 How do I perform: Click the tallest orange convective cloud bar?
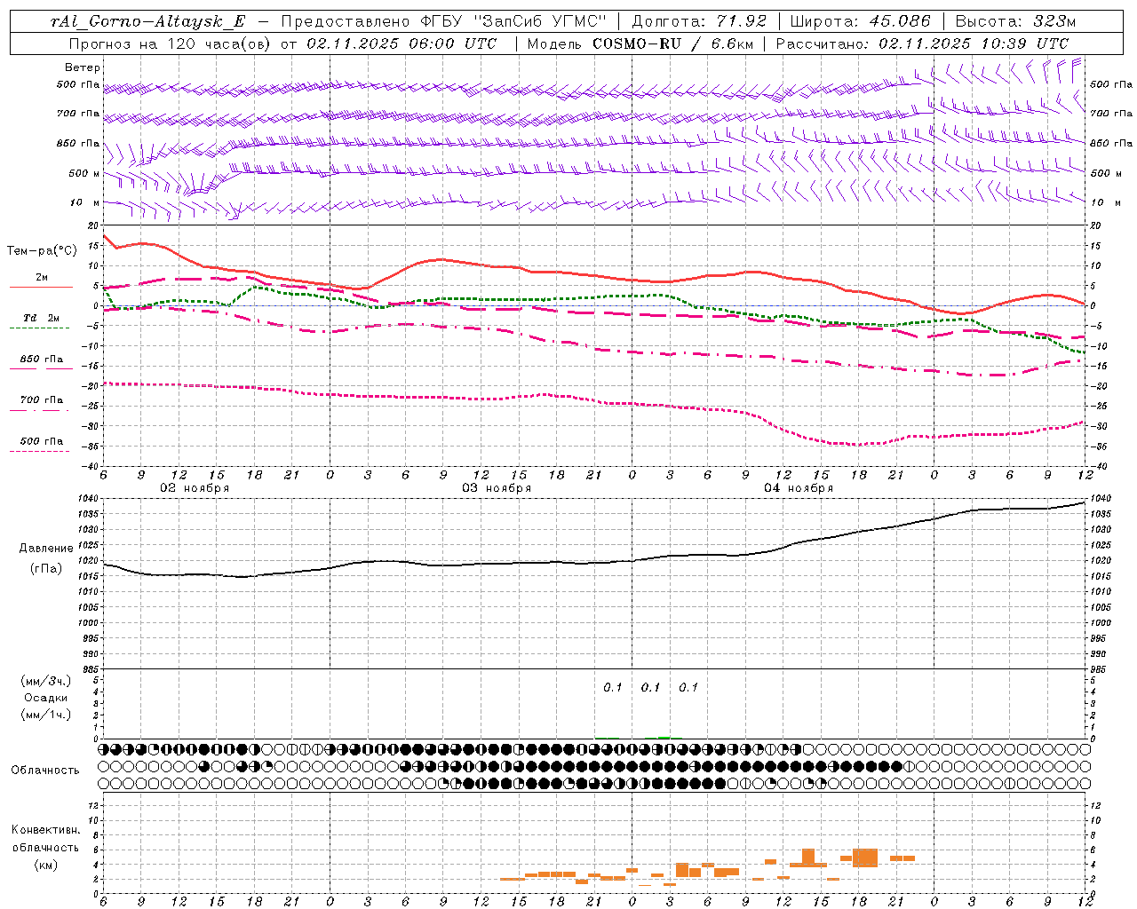[865, 858]
